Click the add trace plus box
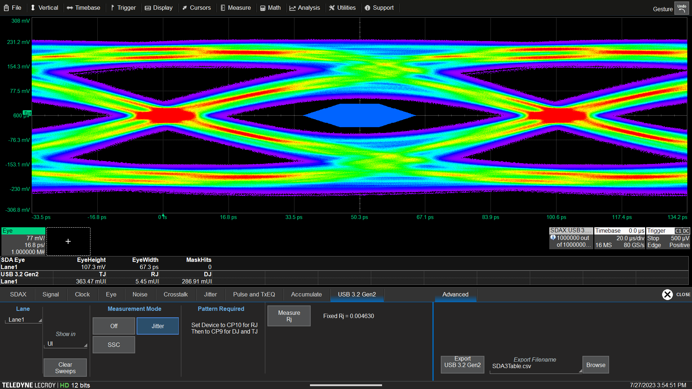Screen dimensions: 692x389 click(x=68, y=241)
